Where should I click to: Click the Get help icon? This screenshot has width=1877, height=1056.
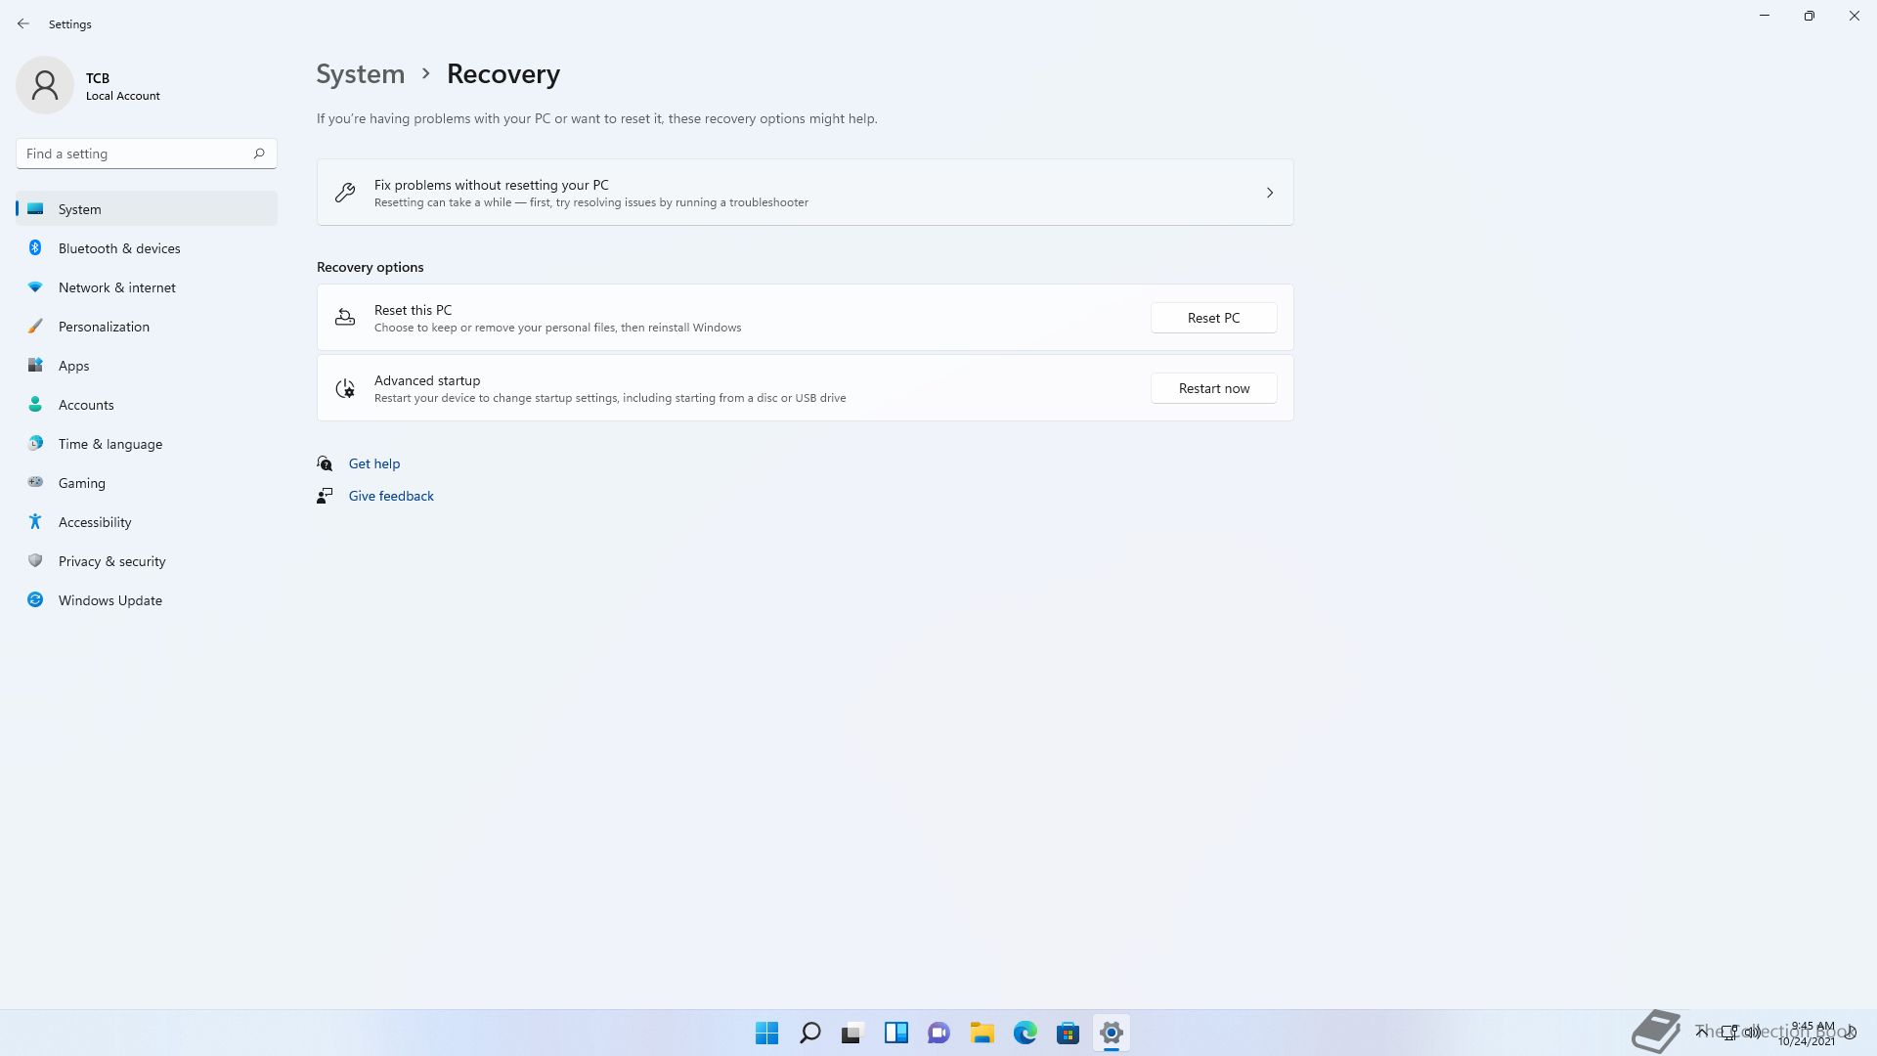tap(325, 463)
